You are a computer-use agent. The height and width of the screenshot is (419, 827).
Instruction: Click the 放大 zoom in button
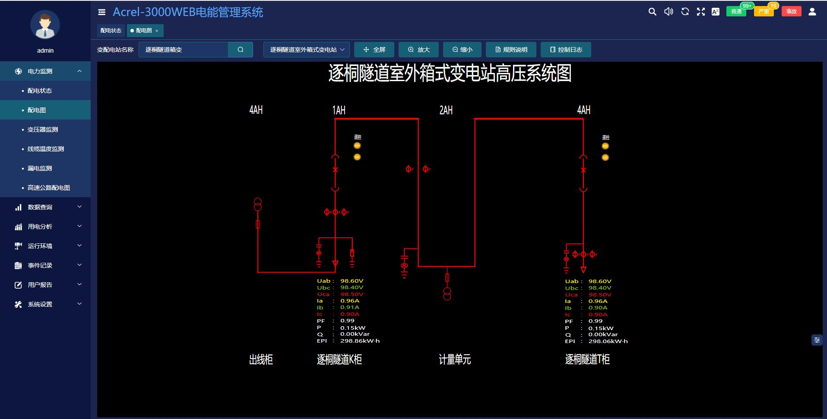tap(419, 50)
